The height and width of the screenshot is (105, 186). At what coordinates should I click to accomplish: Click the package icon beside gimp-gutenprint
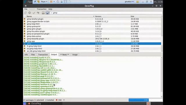(x=24, y=26)
